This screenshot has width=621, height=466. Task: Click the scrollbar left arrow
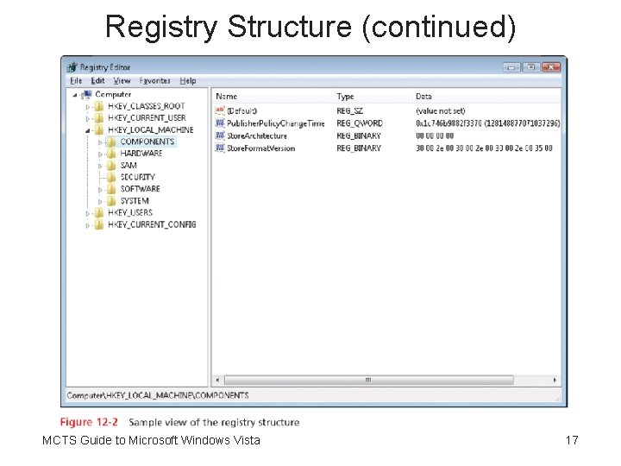click(217, 380)
